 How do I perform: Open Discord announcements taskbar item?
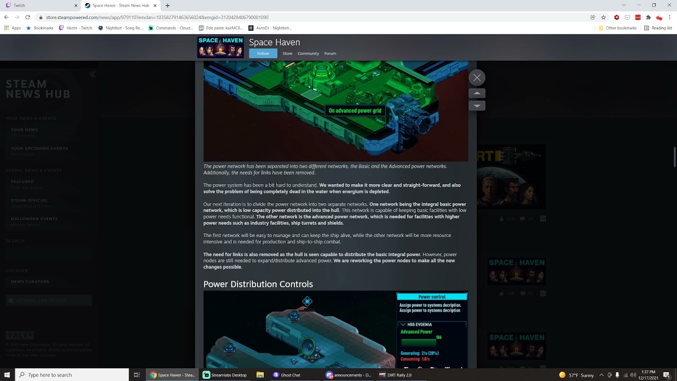[349, 375]
